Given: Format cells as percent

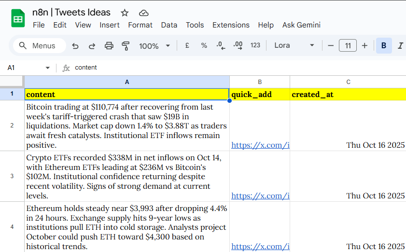Looking at the screenshot, I should 204,45.
